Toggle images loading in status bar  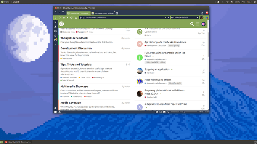[x=164, y=112]
